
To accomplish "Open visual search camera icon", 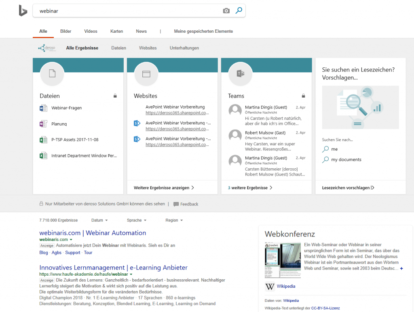I will (x=226, y=11).
